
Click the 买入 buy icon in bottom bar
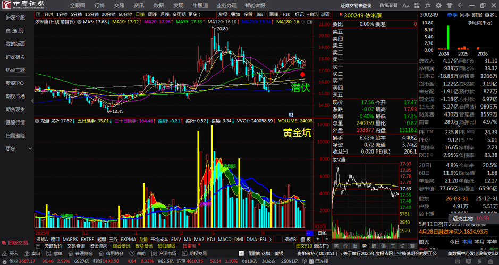coord(10,253)
